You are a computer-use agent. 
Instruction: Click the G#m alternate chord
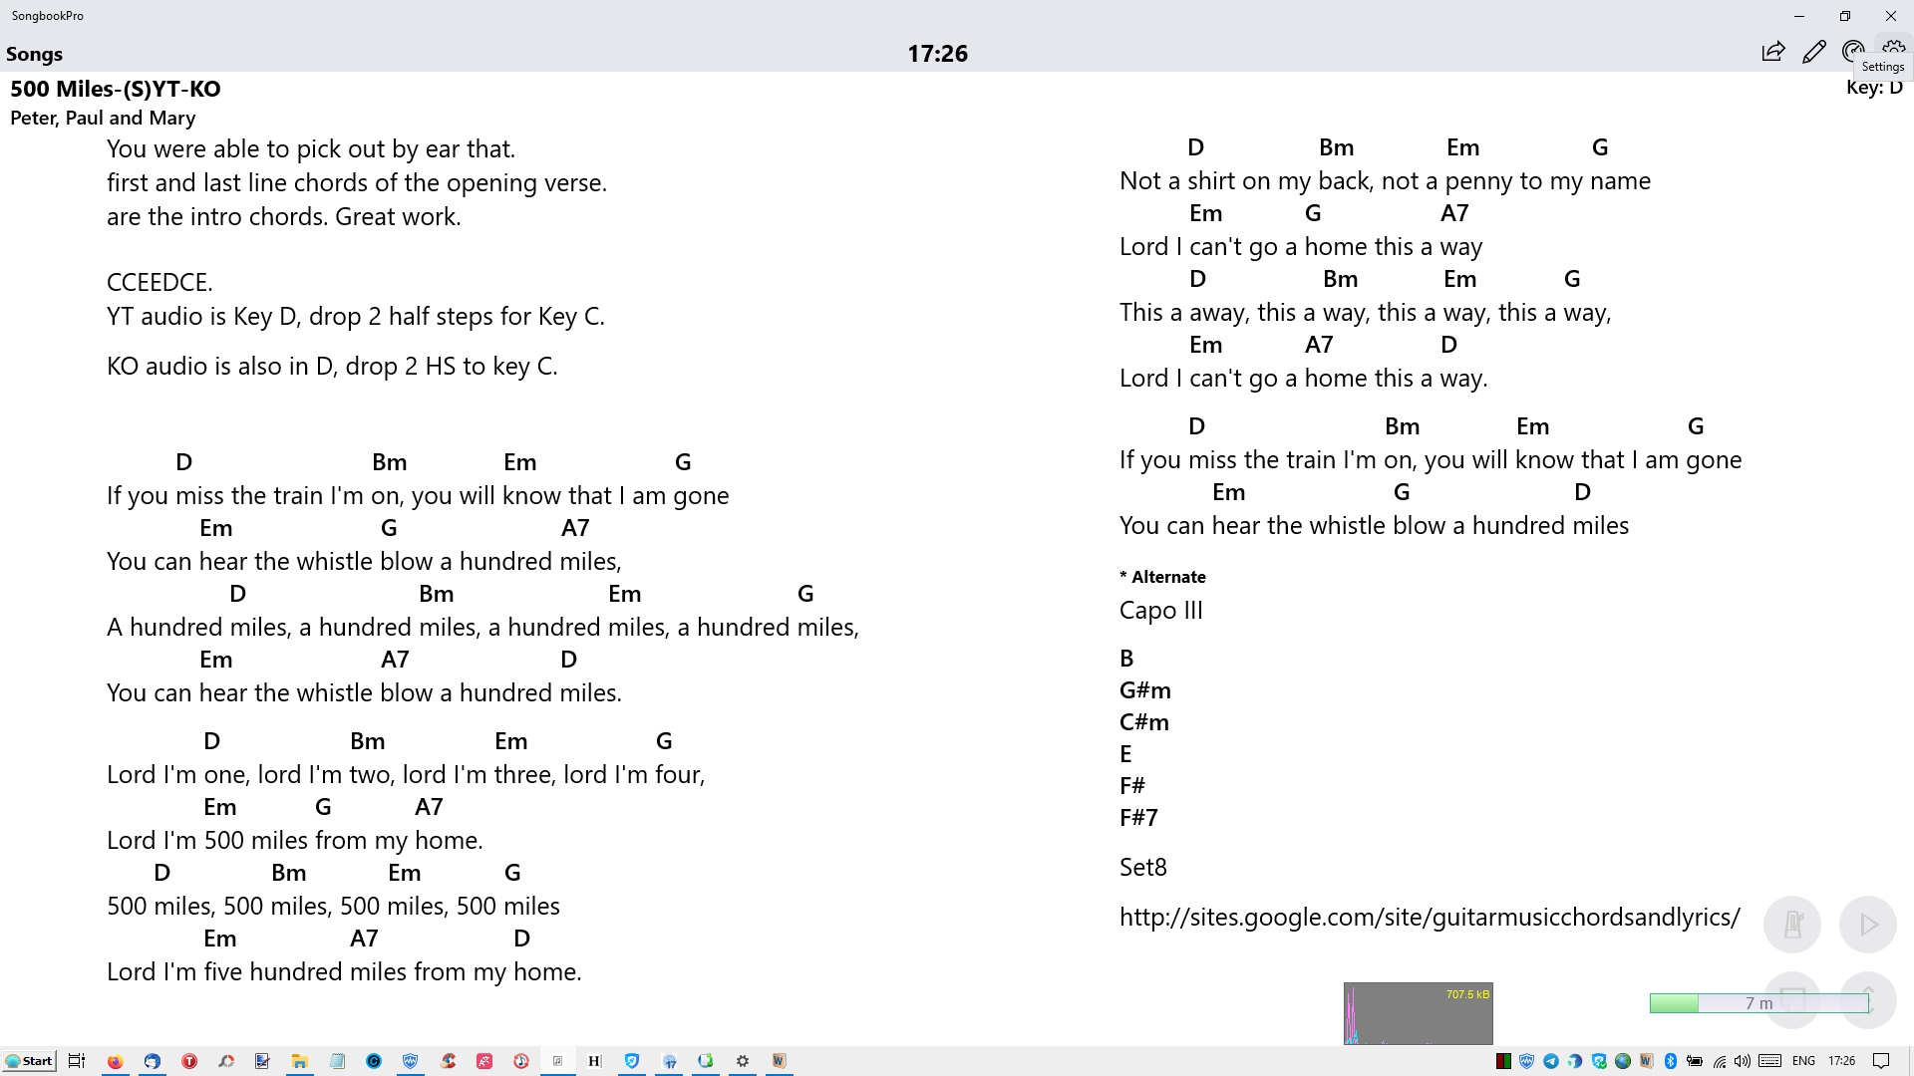(1145, 690)
